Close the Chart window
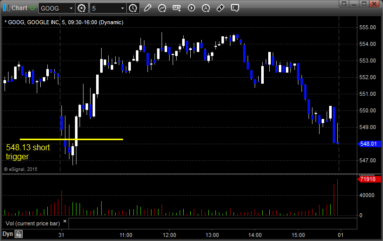The image size is (383, 241). pos(374,4)
